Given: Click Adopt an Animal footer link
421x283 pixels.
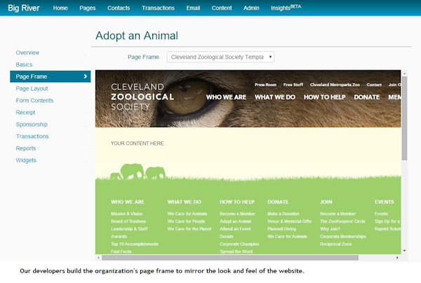Looking at the screenshot, I should click(x=236, y=221).
